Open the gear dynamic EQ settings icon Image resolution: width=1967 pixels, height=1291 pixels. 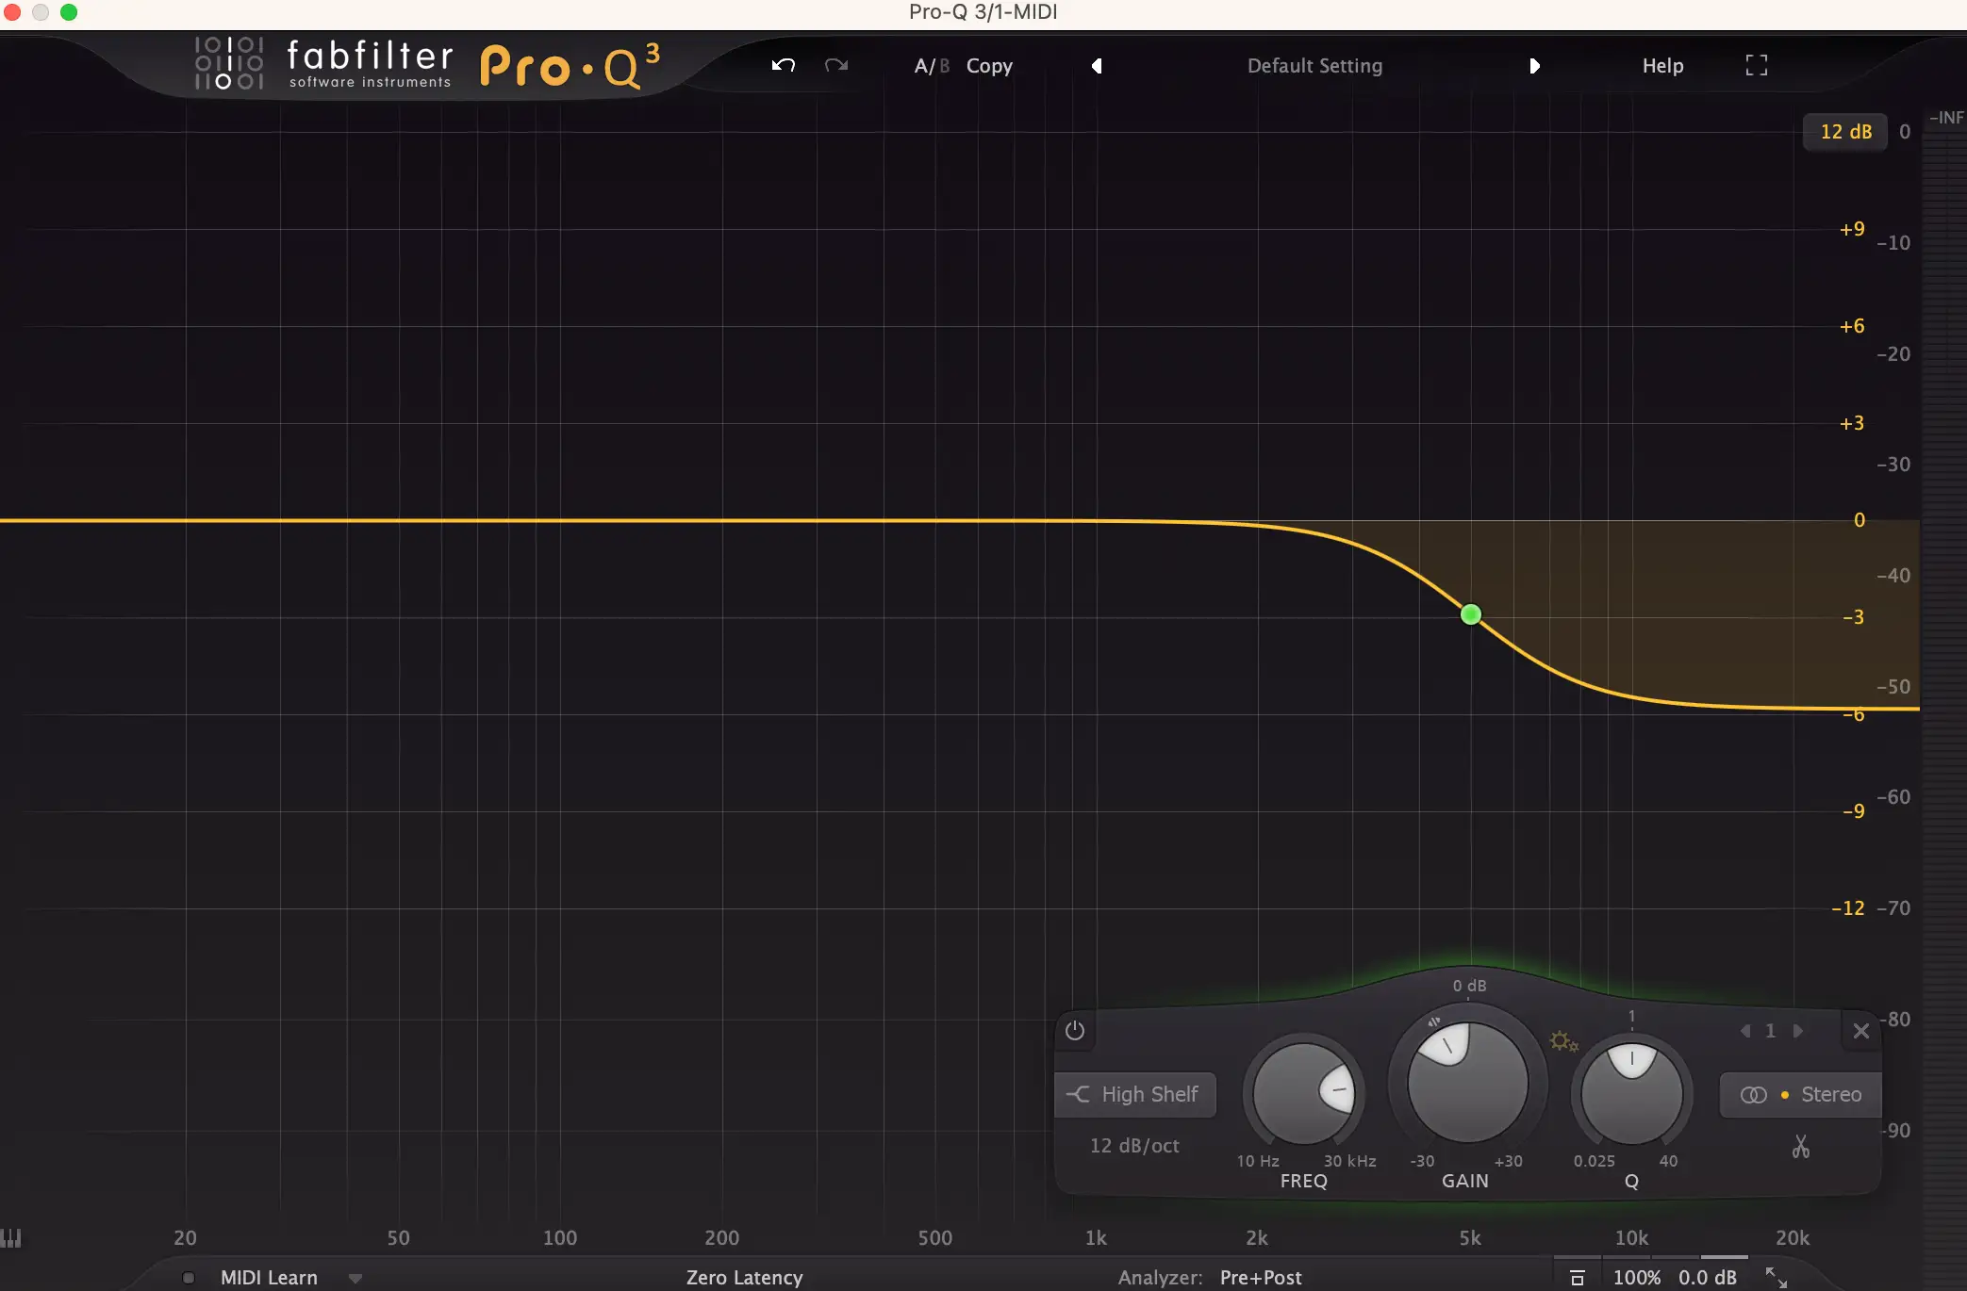(x=1562, y=1041)
